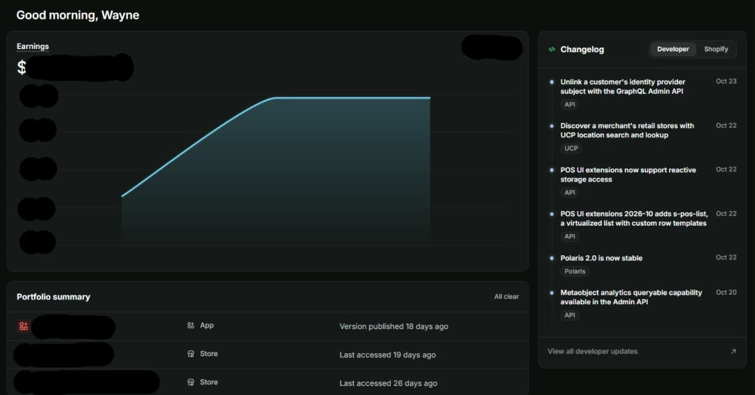
Task: Click 'Last accessed 26 days ago' text
Action: point(388,384)
